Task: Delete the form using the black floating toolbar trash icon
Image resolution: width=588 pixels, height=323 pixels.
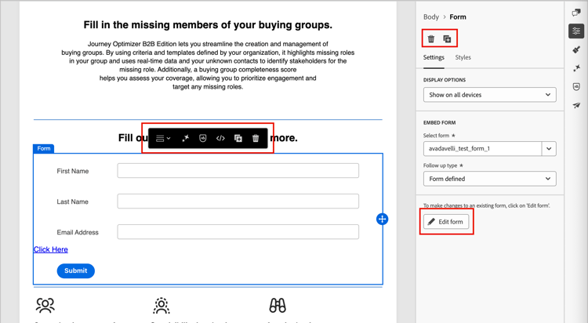Action: coord(256,139)
